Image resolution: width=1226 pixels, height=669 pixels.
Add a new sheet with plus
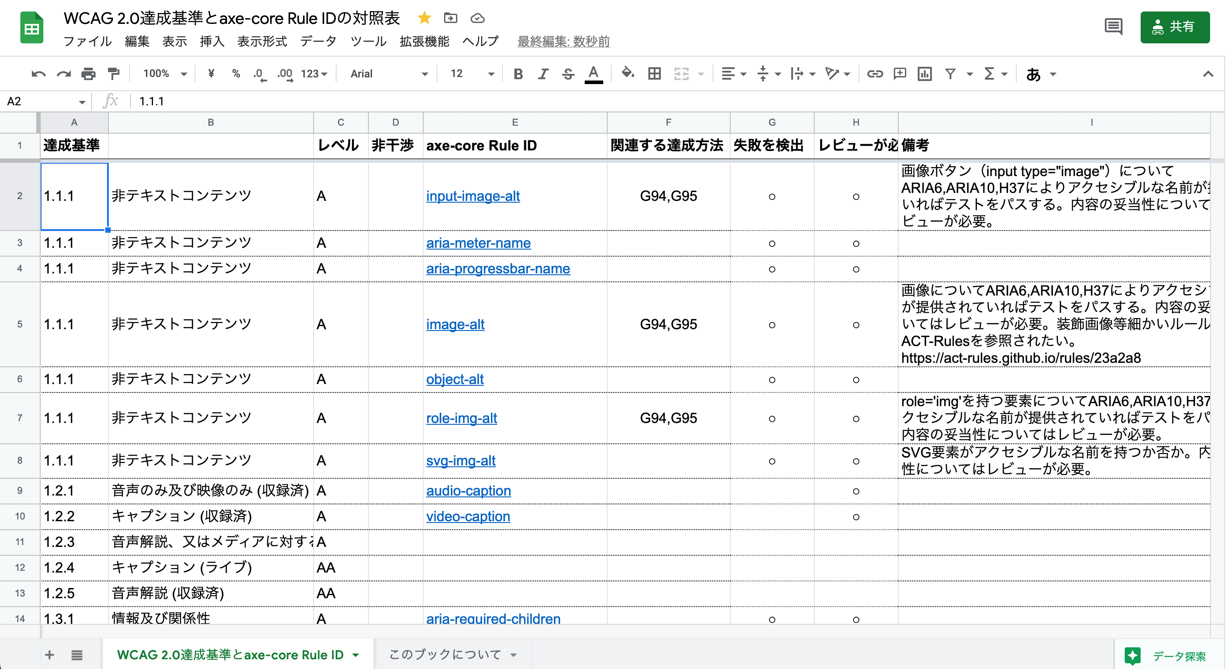coord(49,655)
